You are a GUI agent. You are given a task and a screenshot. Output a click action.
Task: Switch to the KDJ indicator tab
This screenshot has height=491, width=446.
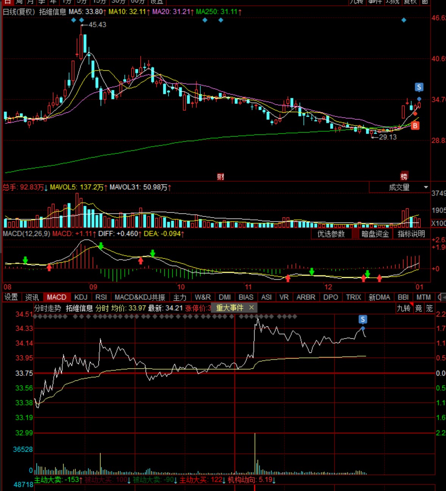pyautogui.click(x=81, y=298)
